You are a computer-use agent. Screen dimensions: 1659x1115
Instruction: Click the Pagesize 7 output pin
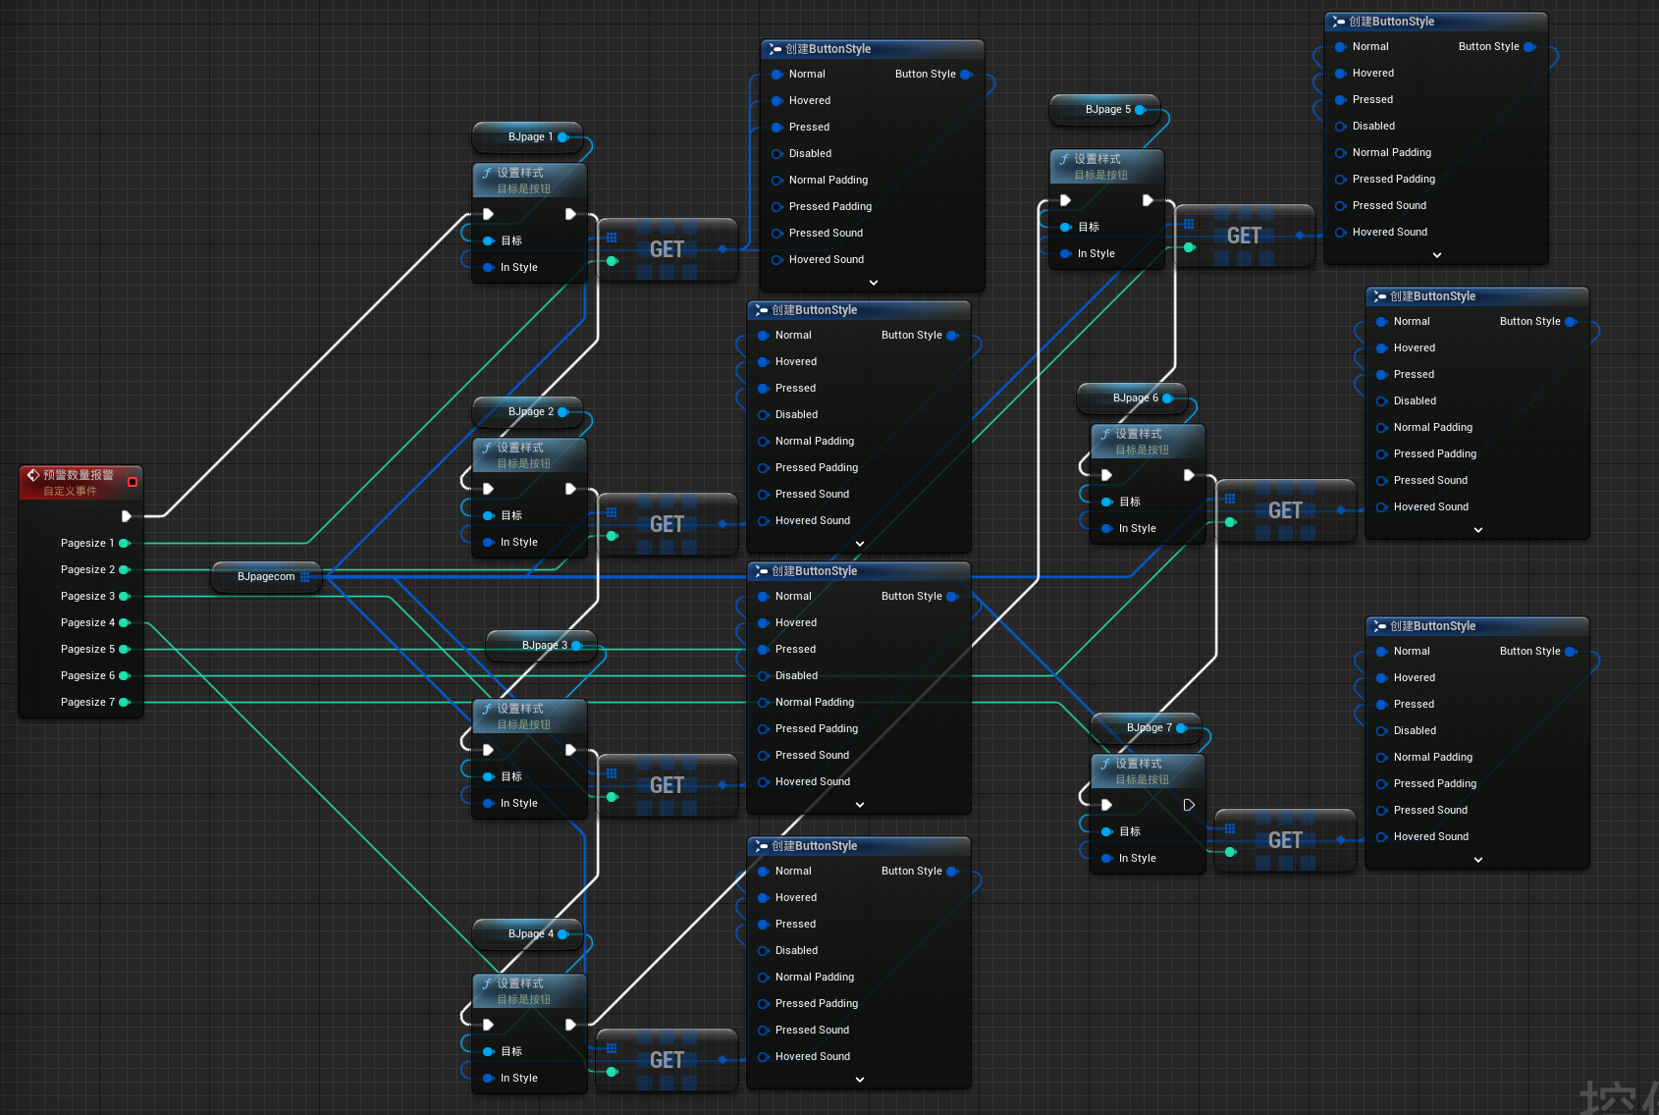point(125,702)
